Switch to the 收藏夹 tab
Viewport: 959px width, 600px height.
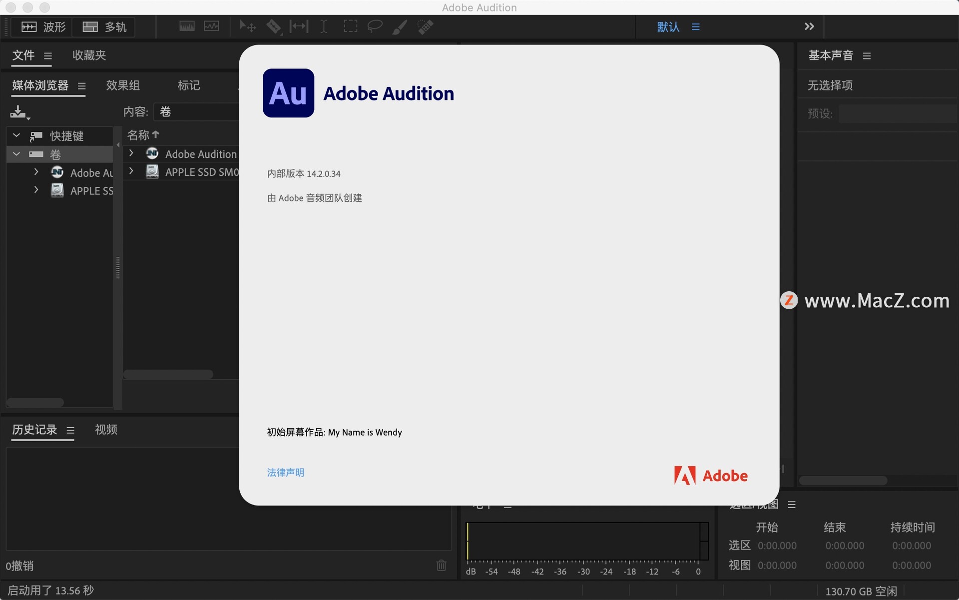tap(89, 55)
